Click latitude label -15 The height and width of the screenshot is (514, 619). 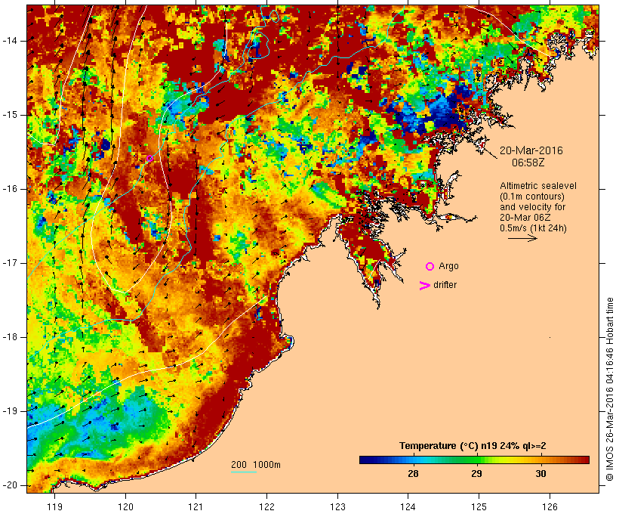pyautogui.click(x=10, y=115)
